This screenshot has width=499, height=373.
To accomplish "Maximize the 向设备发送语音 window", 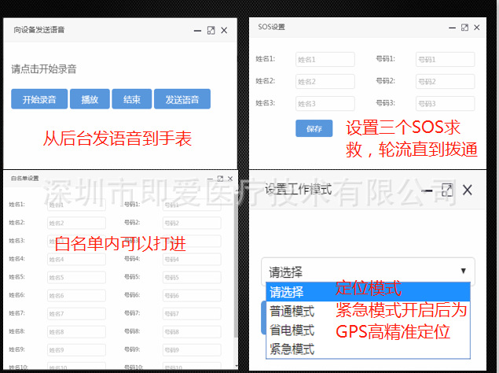I will (x=211, y=30).
